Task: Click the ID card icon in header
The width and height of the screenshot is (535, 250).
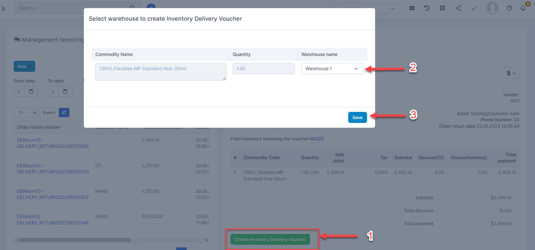Action: coord(412,8)
